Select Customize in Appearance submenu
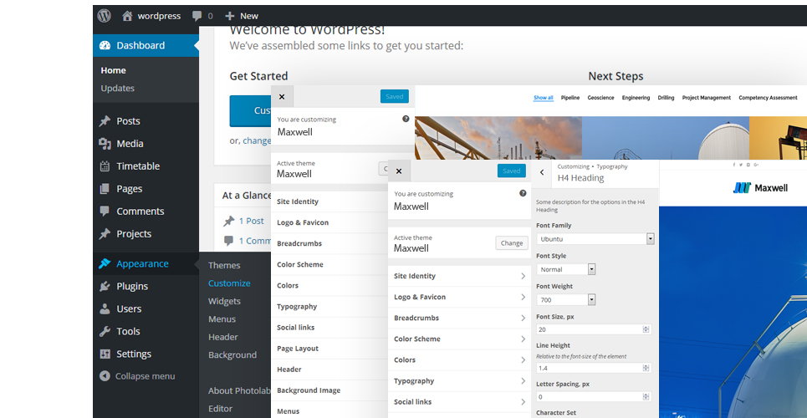Image resolution: width=807 pixels, height=418 pixels. click(229, 283)
